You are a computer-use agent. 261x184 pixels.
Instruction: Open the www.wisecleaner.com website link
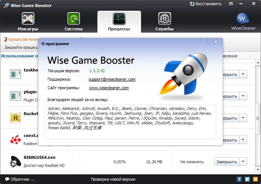[109, 88]
